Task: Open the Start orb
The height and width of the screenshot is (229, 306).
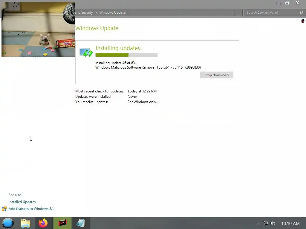Action: click(x=8, y=223)
